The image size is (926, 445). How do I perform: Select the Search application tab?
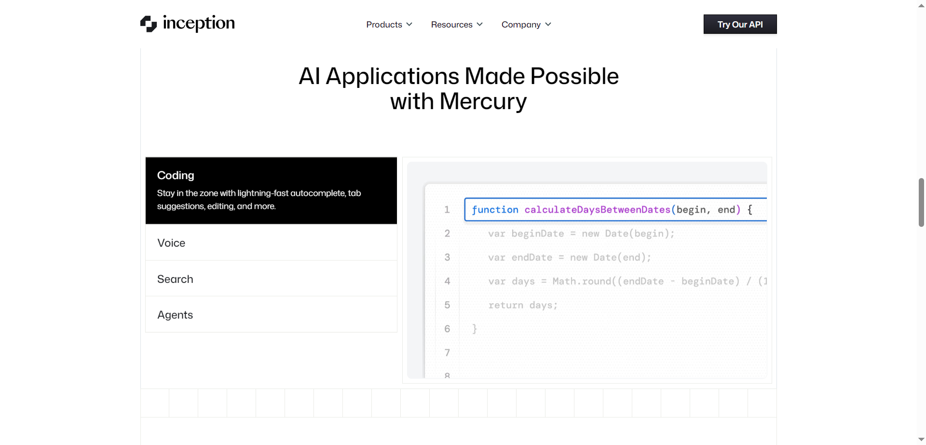pyautogui.click(x=271, y=279)
